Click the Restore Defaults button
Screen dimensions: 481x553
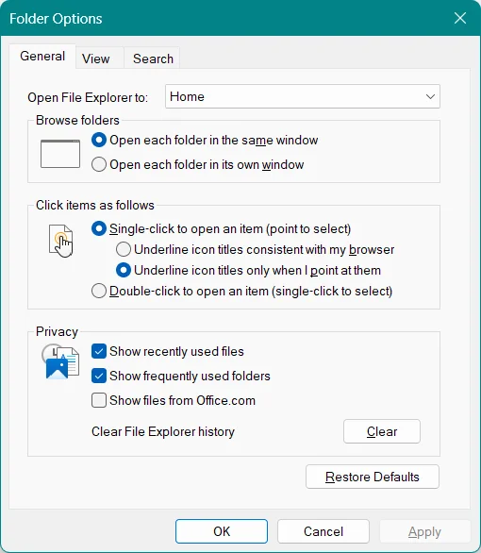click(373, 477)
